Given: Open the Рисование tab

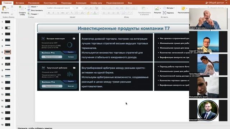Looking at the screenshot, I should [x=34, y=3].
